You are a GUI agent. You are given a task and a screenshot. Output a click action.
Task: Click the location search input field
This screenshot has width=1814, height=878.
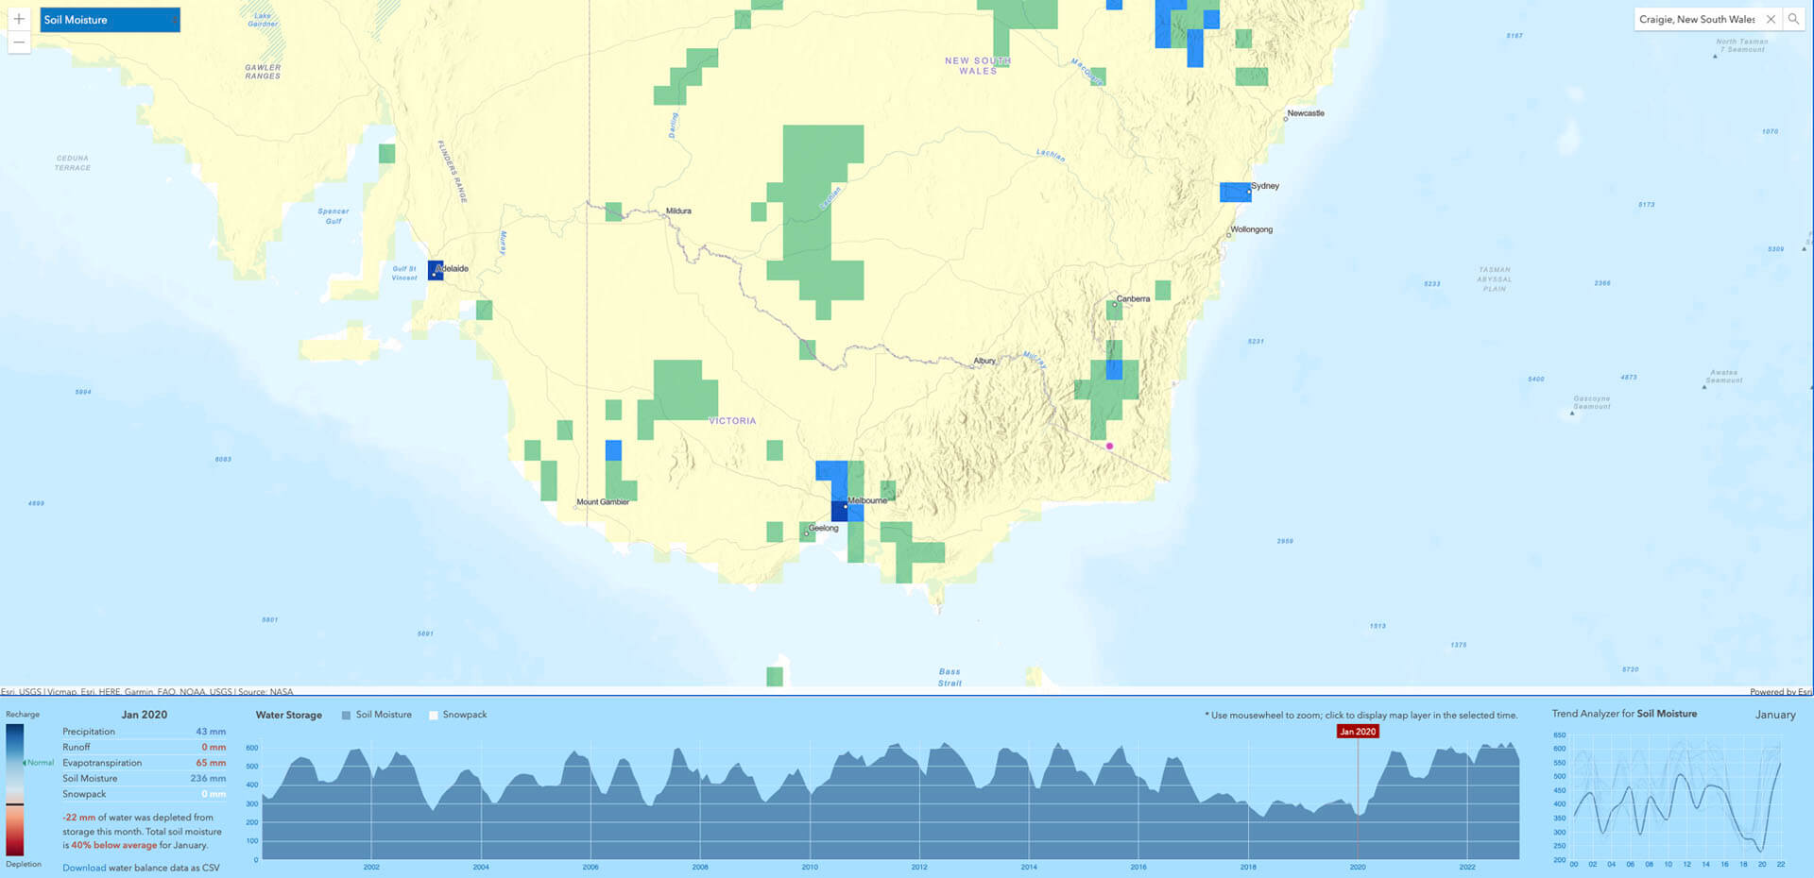[x=1697, y=19]
